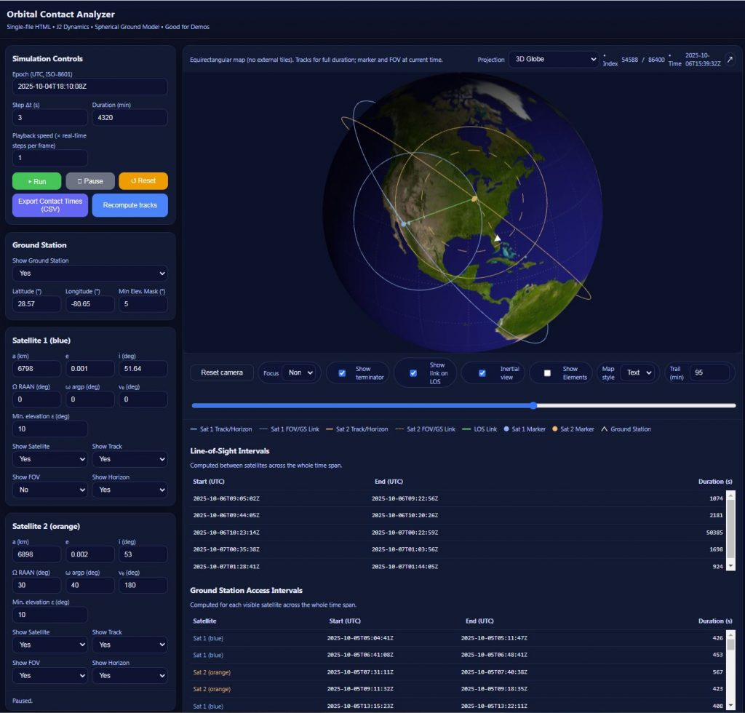This screenshot has width=745, height=713.
Task: Click Satellite 2 RAAN field 30
Action: 36,585
